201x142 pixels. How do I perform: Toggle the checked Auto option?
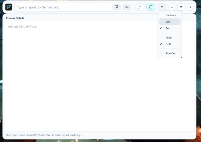tap(170, 28)
